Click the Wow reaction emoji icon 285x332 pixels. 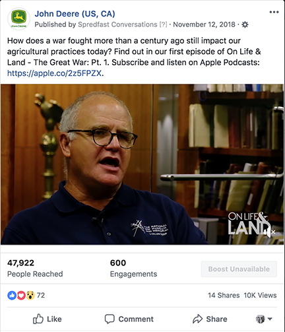click(x=30, y=295)
